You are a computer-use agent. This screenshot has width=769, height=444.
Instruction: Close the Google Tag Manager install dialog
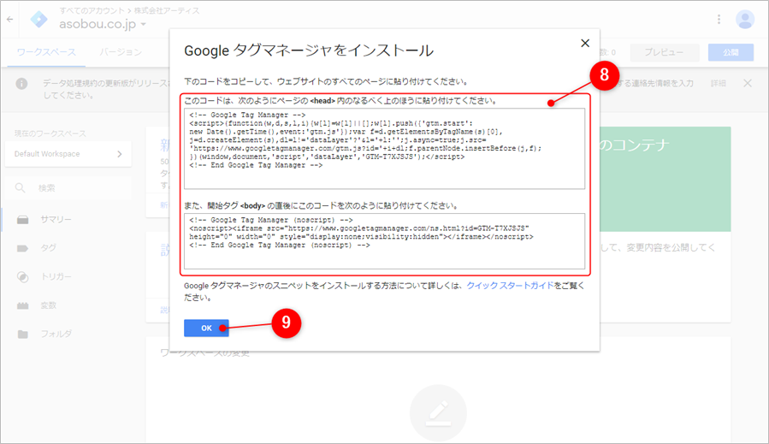585,43
